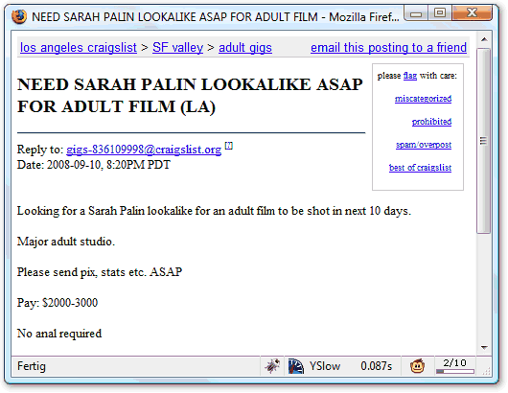The width and height of the screenshot is (508, 393).
Task: Click the vertical scrollbar thumb
Action: 483,141
